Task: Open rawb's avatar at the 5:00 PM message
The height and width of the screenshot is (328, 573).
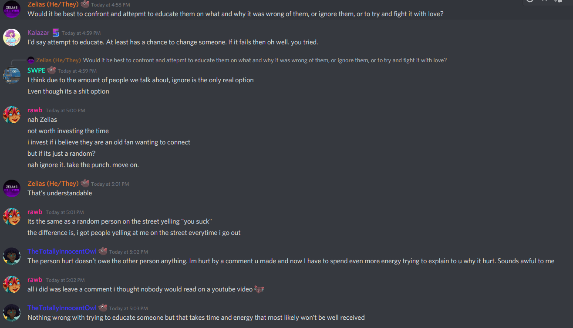Action: coord(12,115)
